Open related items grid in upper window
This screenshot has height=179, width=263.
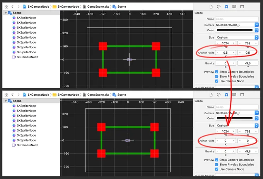point(6,7)
